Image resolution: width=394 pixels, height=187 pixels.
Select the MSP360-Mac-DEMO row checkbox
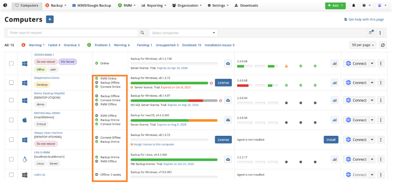(11, 120)
